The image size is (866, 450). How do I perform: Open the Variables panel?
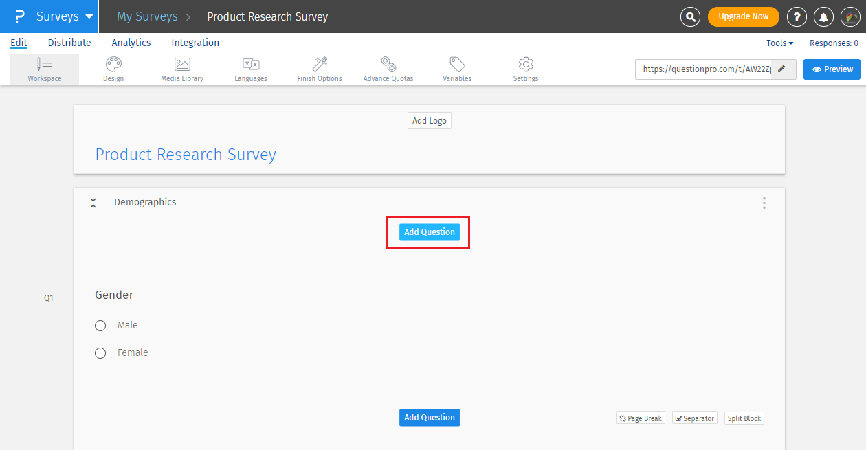(x=456, y=69)
